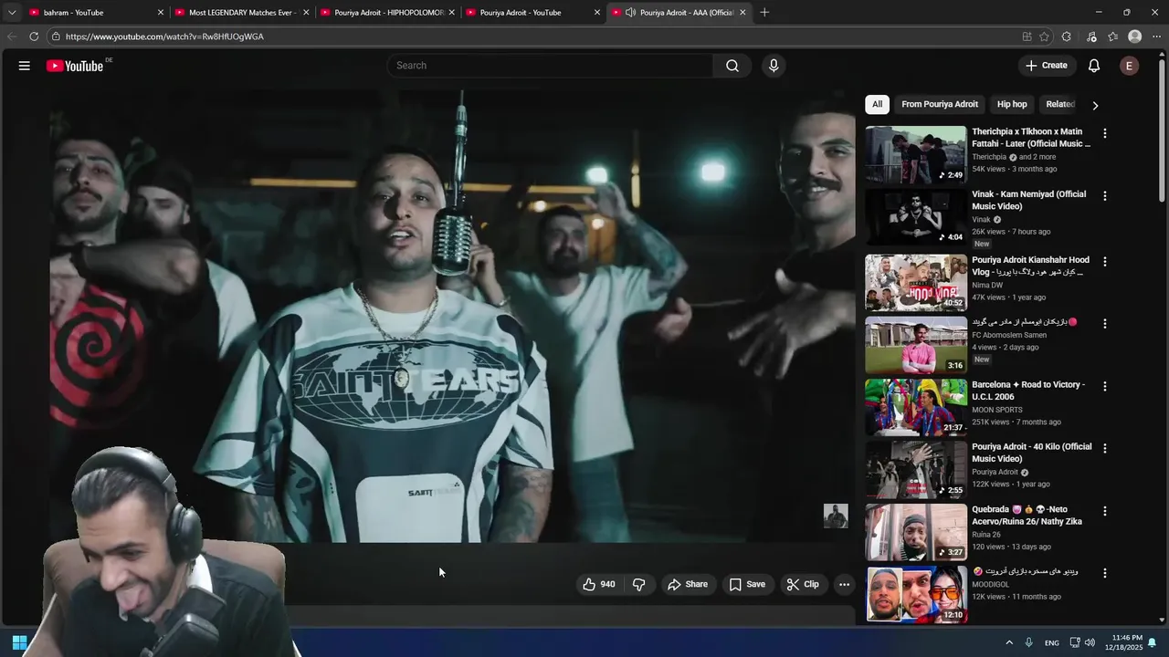Select the Hip hop filter chip
This screenshot has width=1169, height=657.
click(1012, 104)
